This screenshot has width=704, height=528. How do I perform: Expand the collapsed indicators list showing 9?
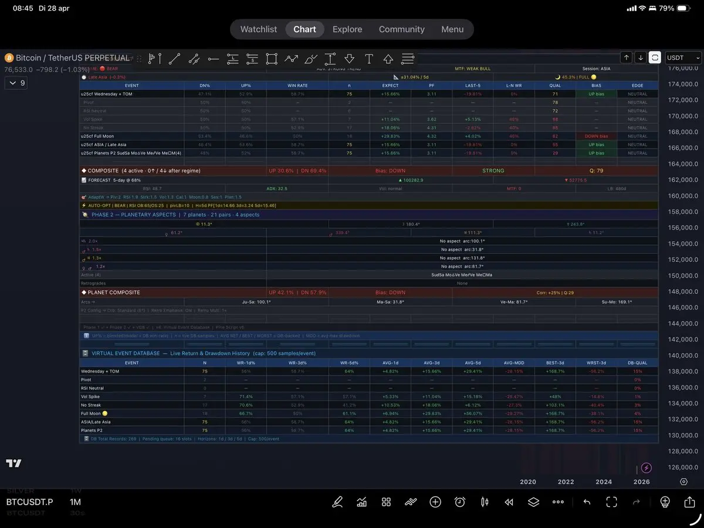tap(15, 83)
